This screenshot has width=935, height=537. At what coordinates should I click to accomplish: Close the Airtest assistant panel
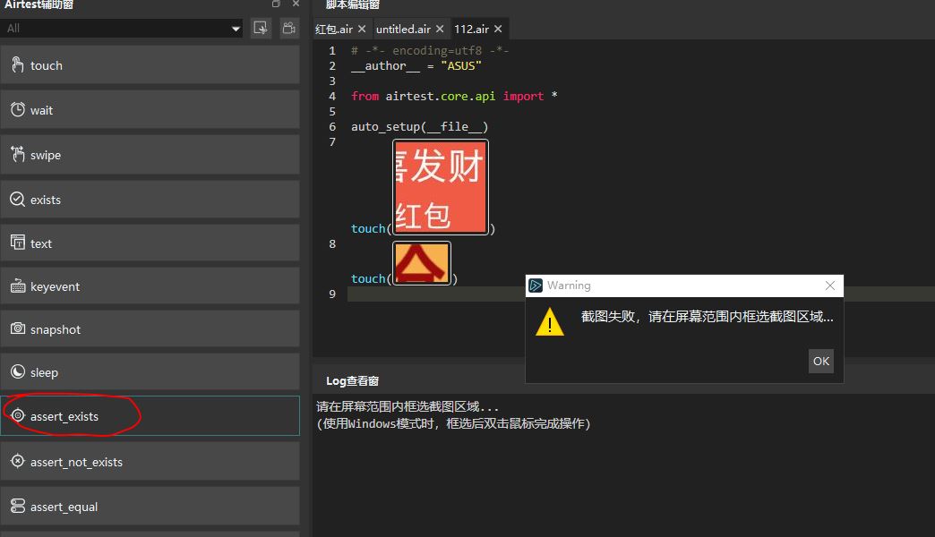pyautogui.click(x=296, y=4)
